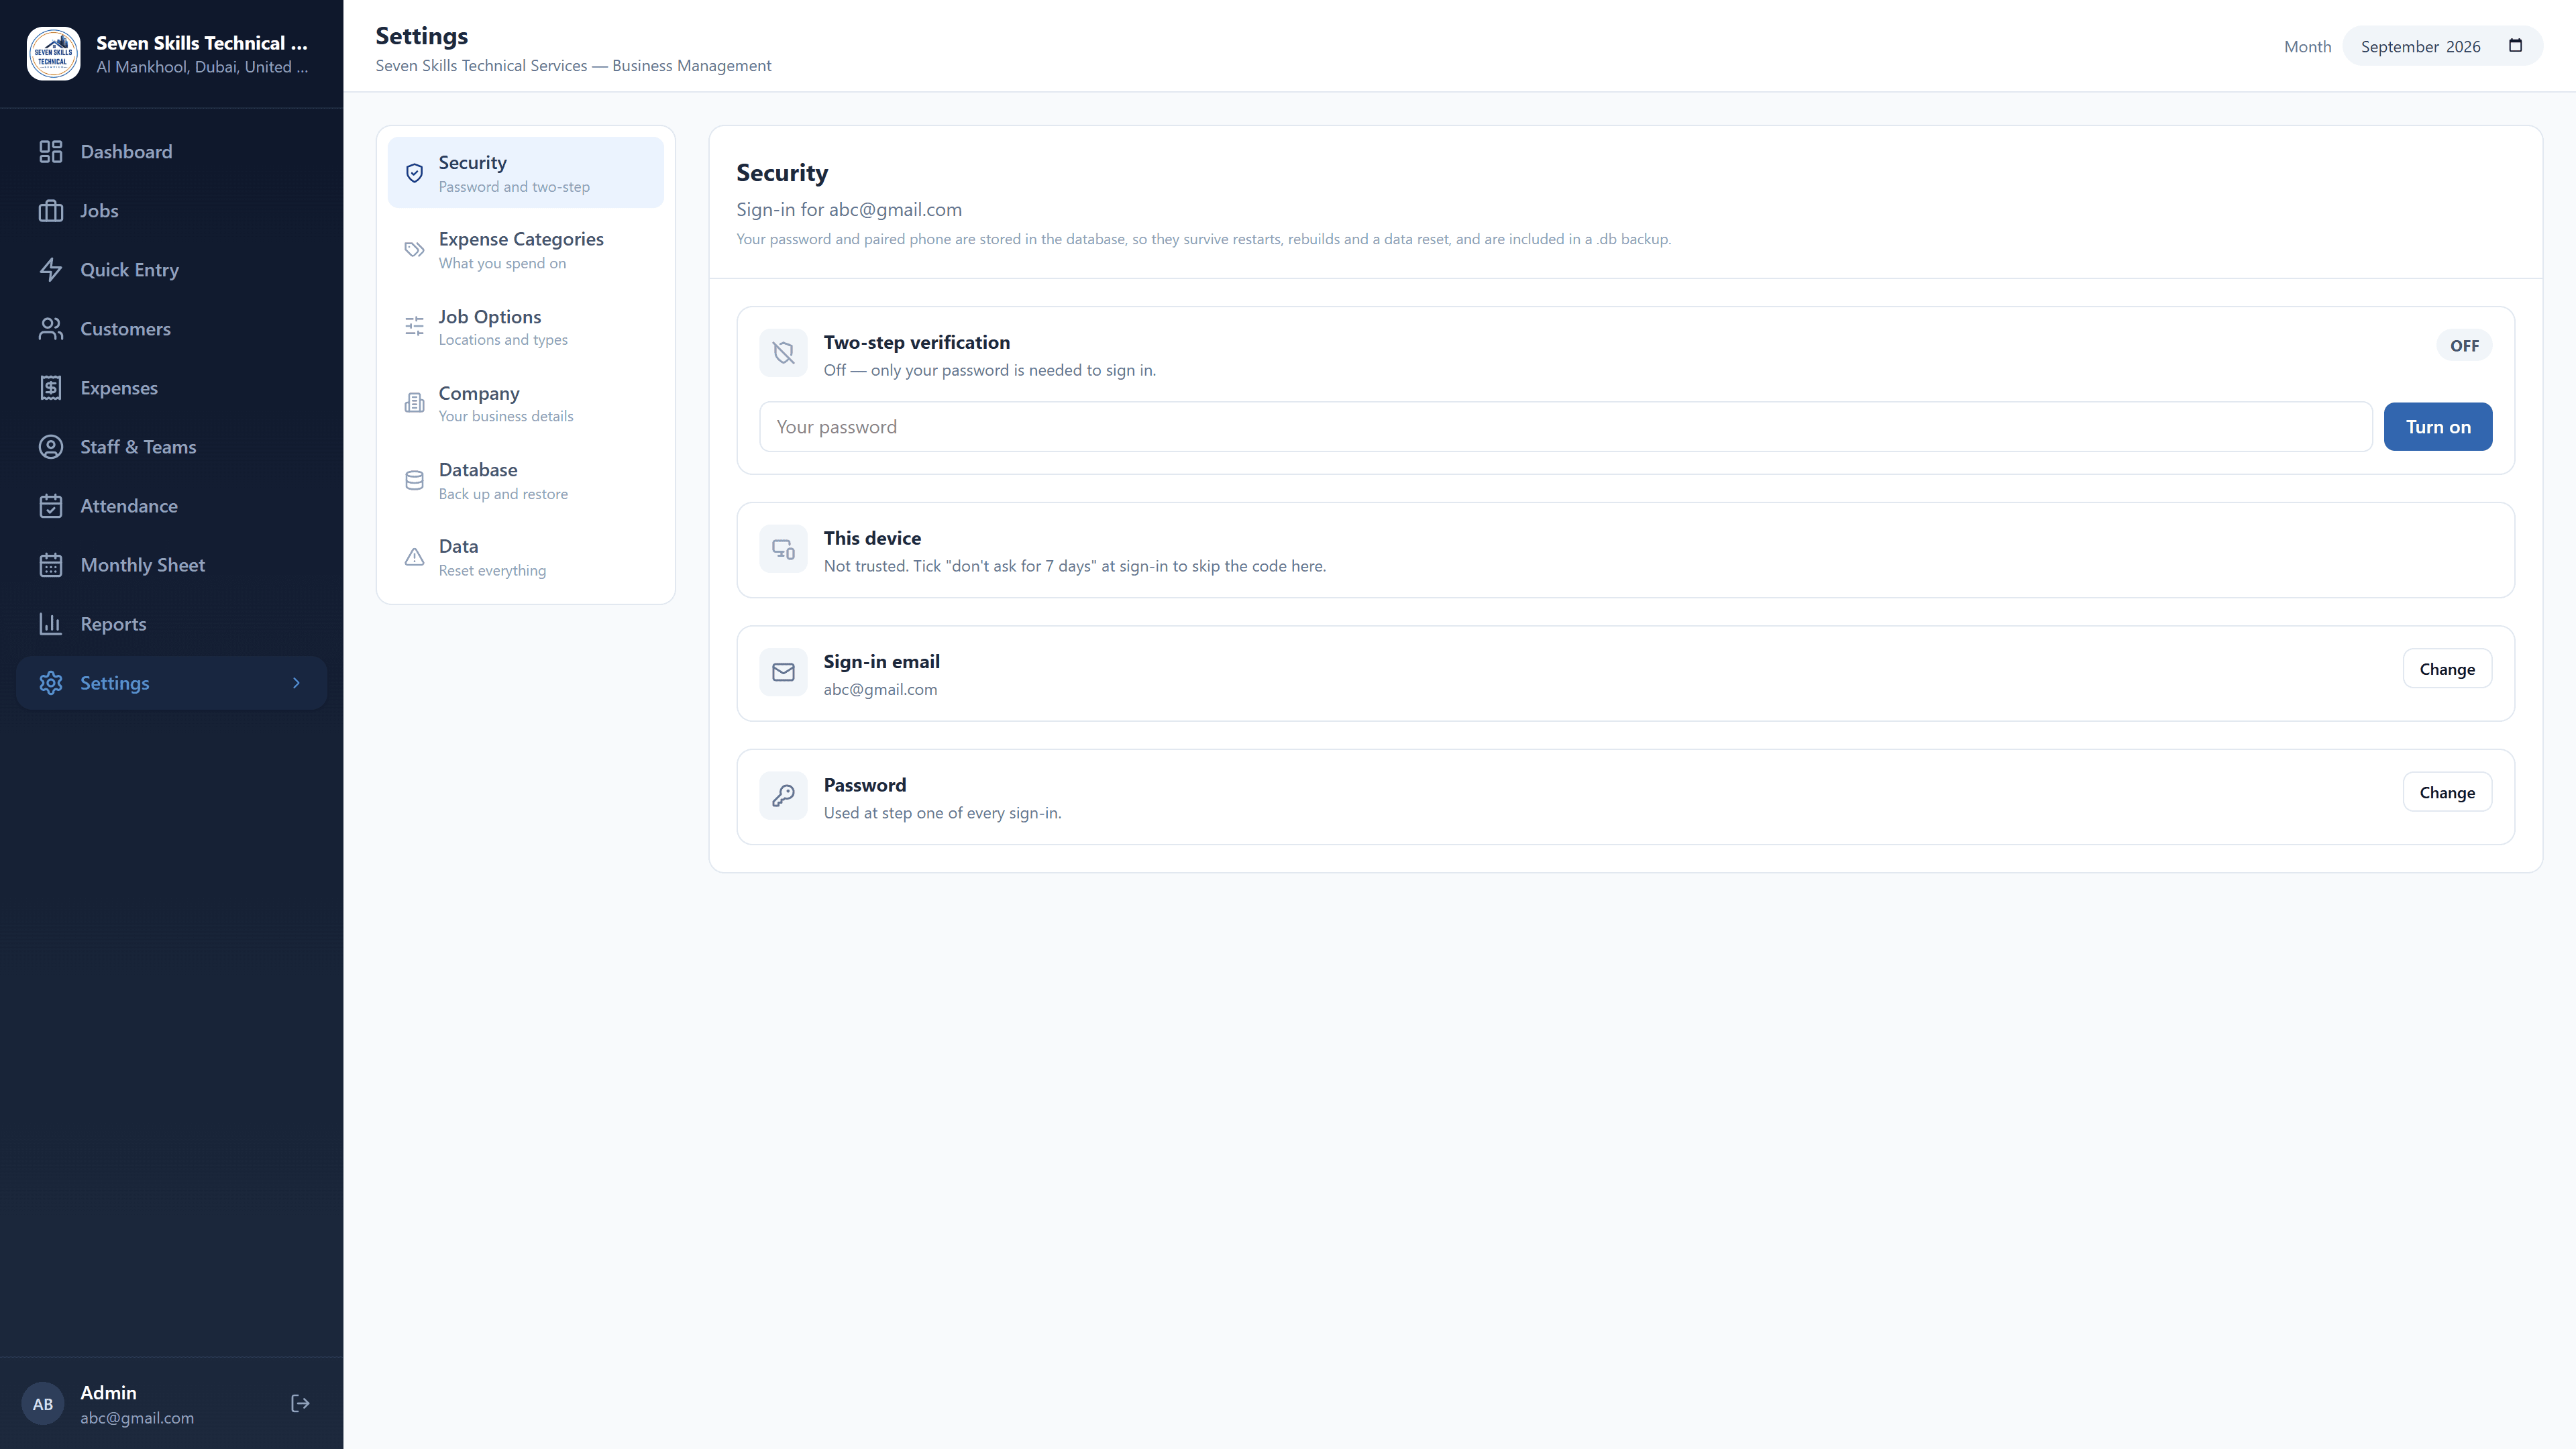Navigate to Customers
This screenshot has height=1449, width=2576.
171,329
